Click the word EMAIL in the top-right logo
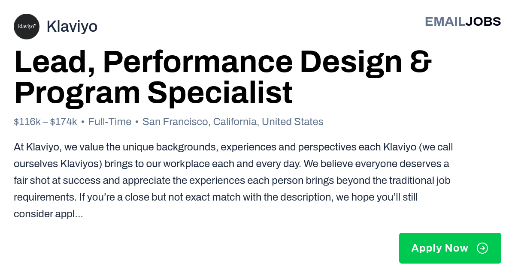The width and height of the screenshot is (515, 270). tap(445, 21)
